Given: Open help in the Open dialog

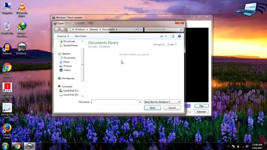Looking at the screenshot, I should tap(179, 36).
